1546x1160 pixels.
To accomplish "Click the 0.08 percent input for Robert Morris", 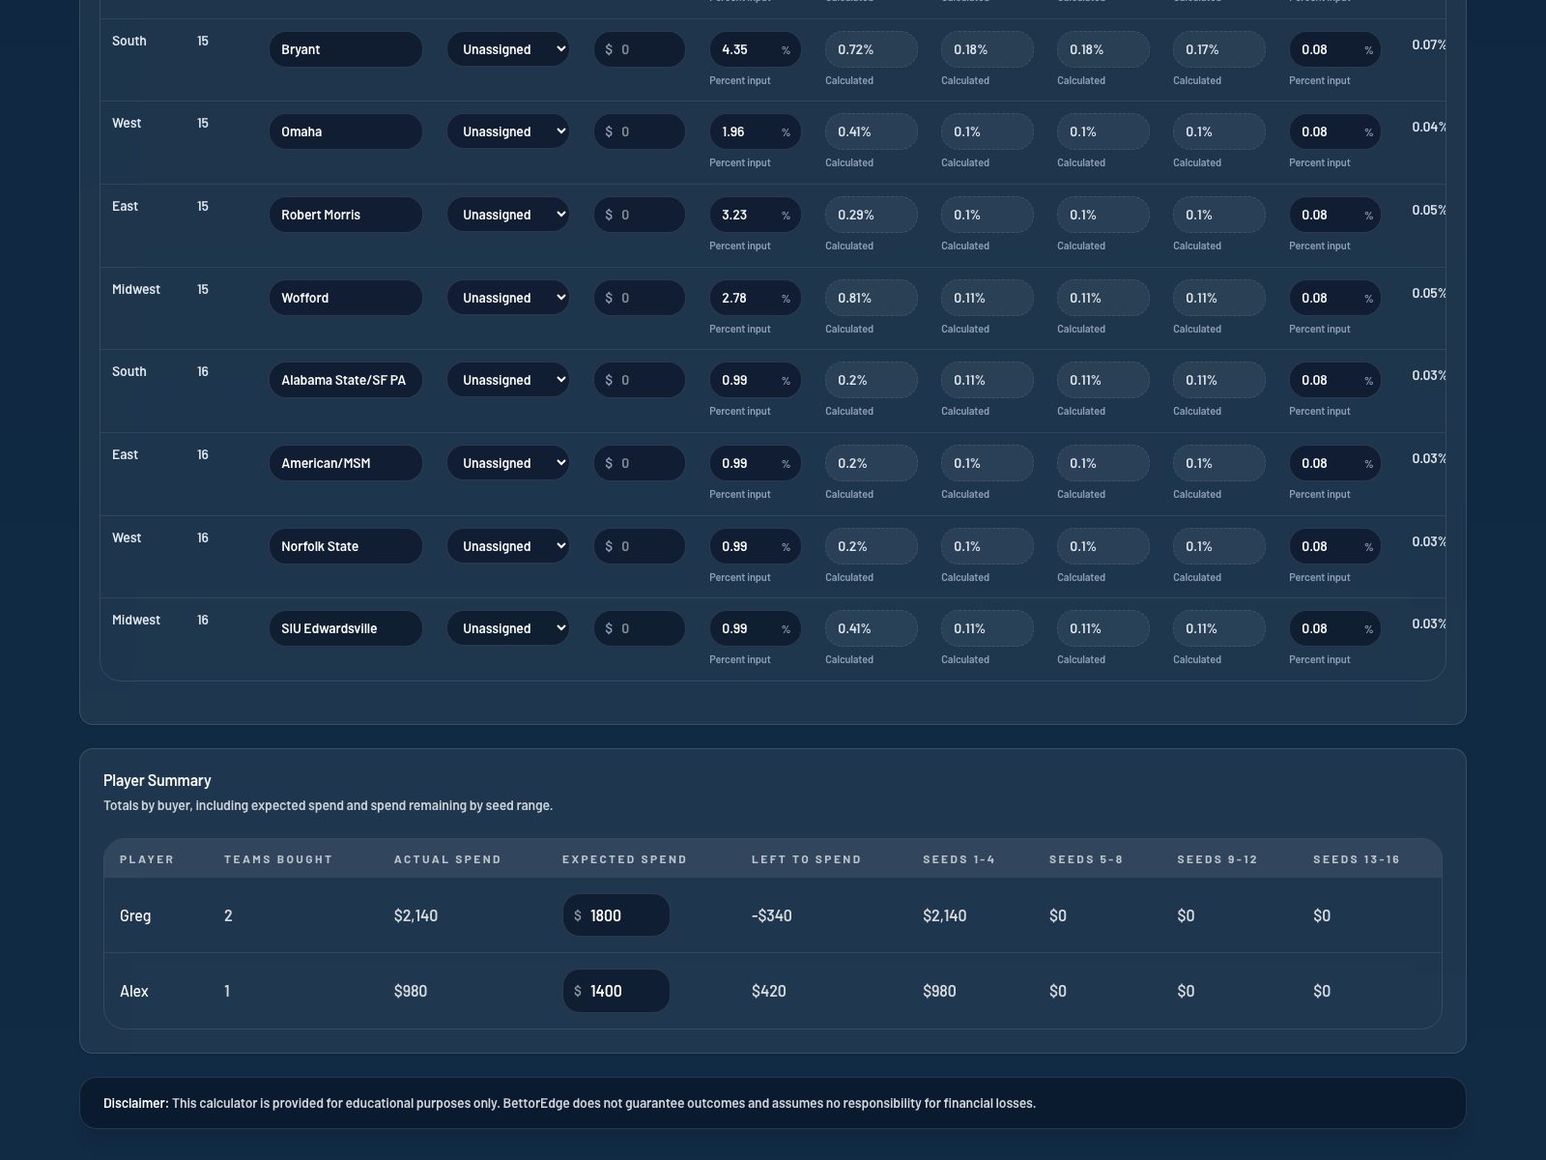I will pyautogui.click(x=1334, y=214).
